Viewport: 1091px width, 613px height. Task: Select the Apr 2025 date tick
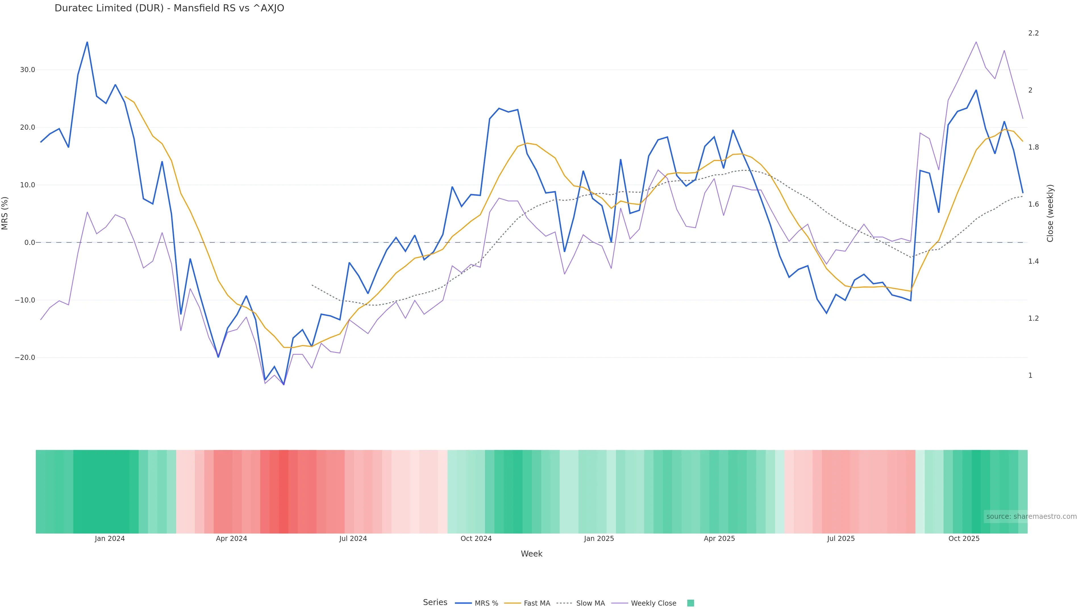[x=719, y=539]
